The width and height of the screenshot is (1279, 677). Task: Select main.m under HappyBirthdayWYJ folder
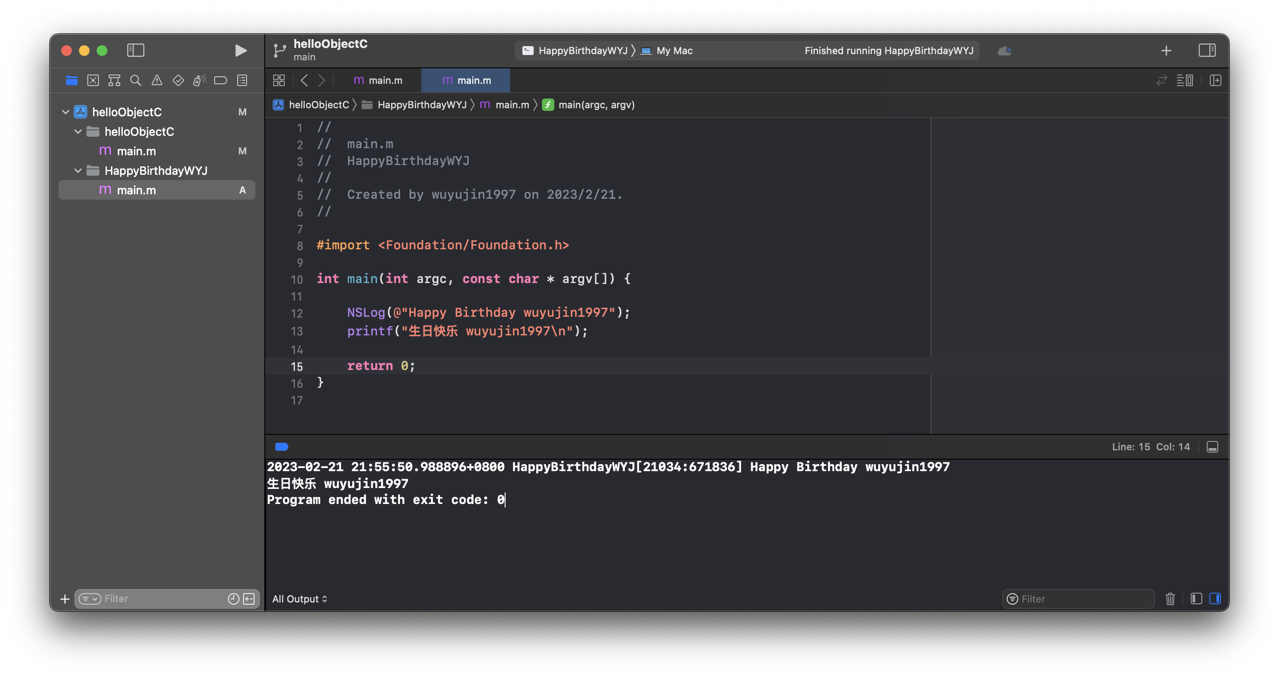click(157, 190)
